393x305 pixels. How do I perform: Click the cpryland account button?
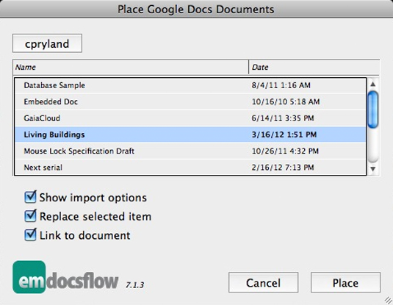[x=47, y=43]
